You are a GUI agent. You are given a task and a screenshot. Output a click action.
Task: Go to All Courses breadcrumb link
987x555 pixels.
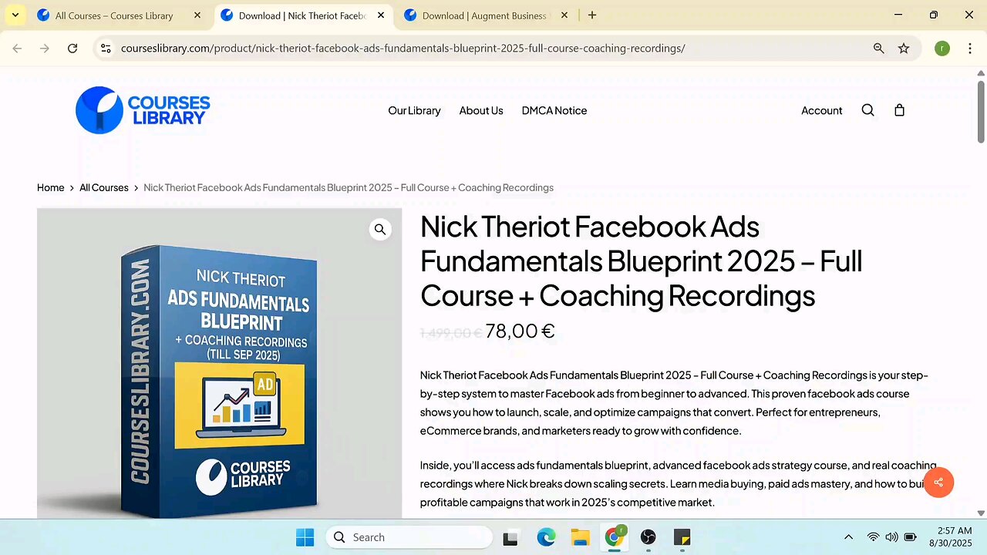[x=104, y=187]
